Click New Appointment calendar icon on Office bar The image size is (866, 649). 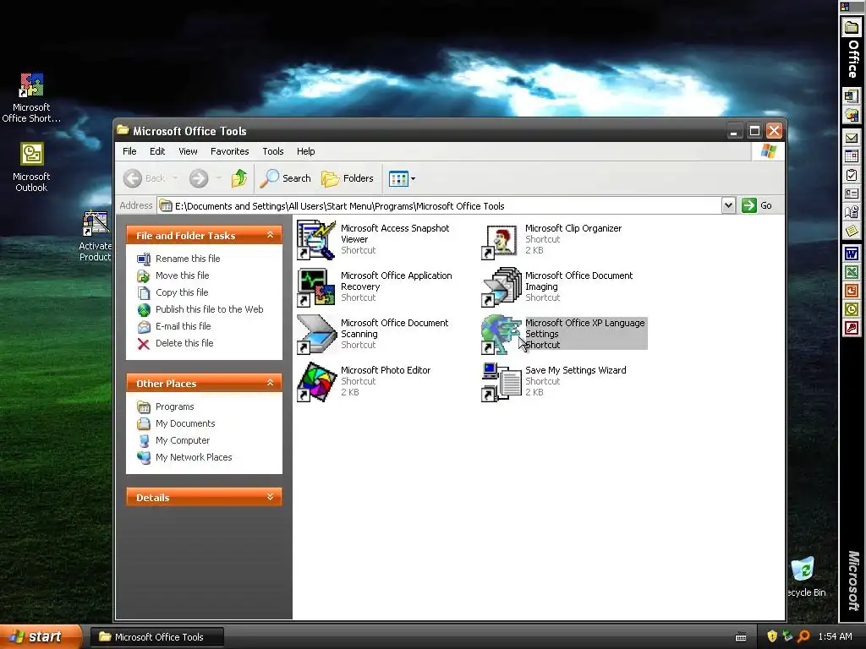pyautogui.click(x=851, y=156)
